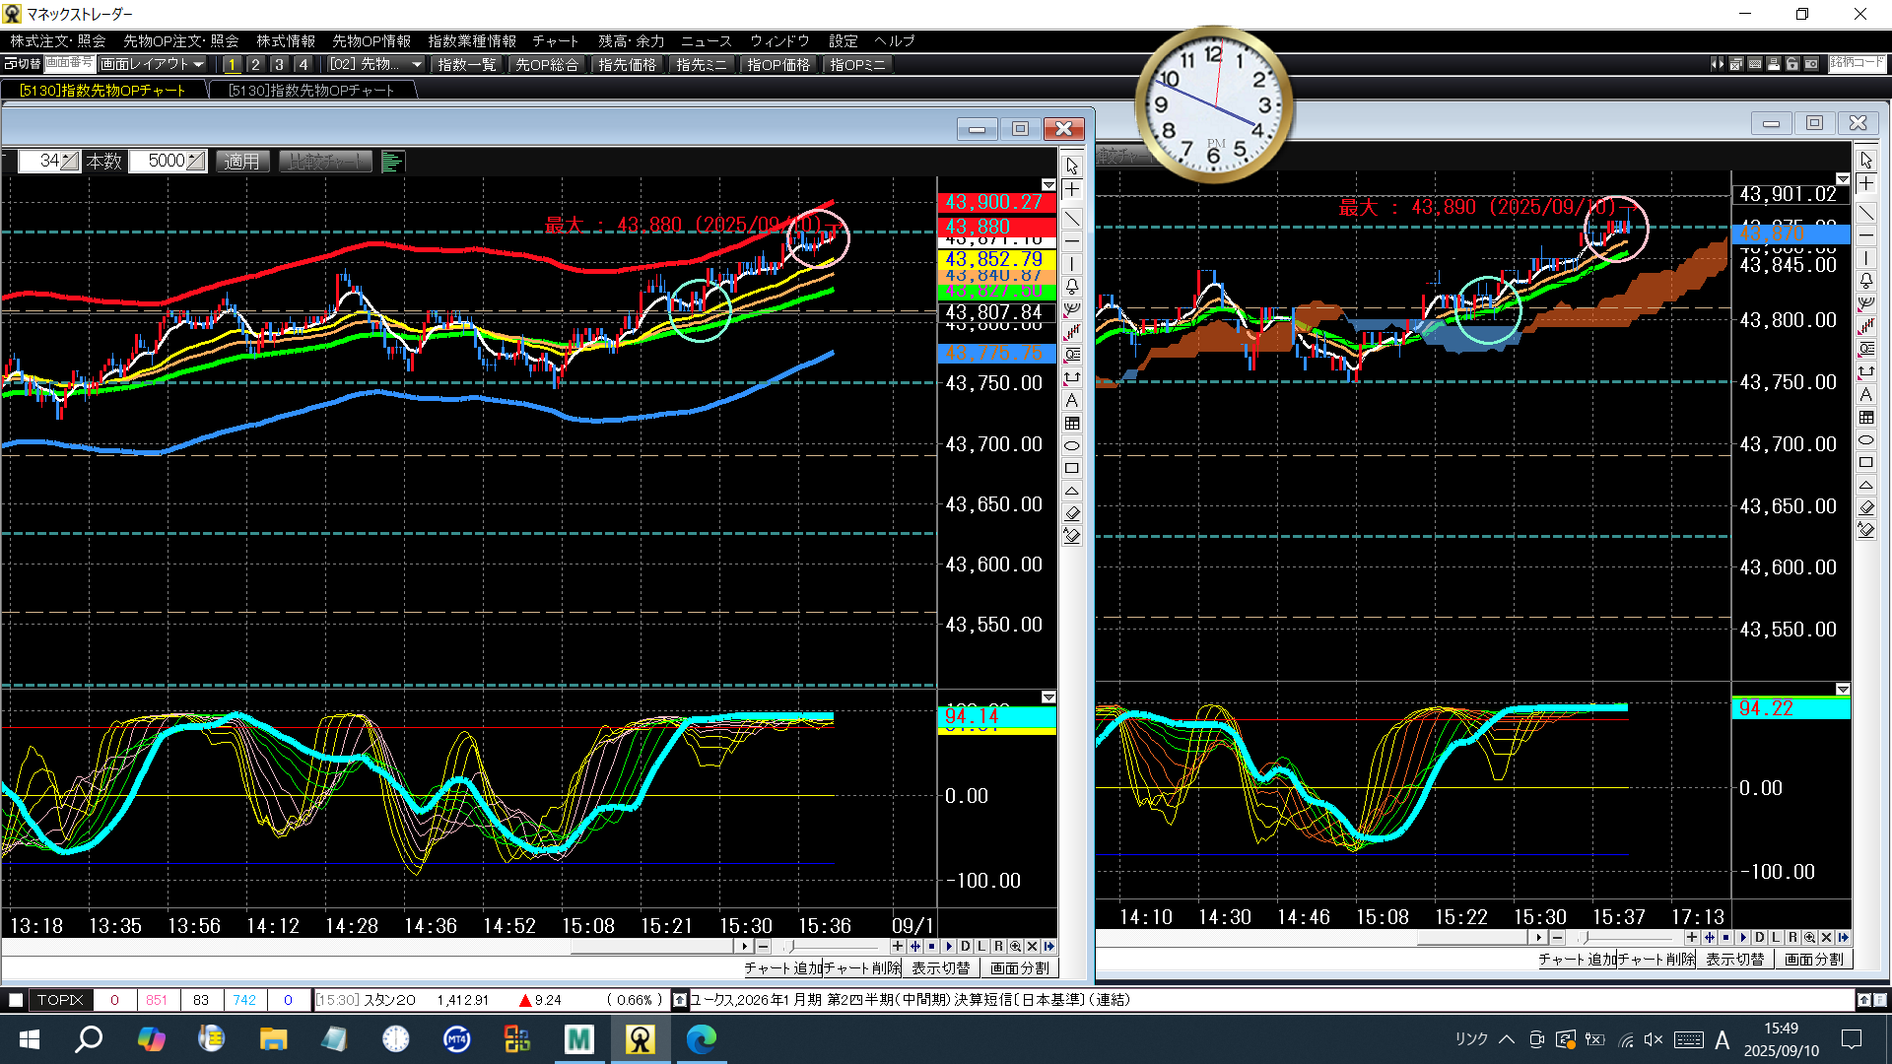
Task: Select the trend line drawing tool in left chart
Action: point(1072,219)
